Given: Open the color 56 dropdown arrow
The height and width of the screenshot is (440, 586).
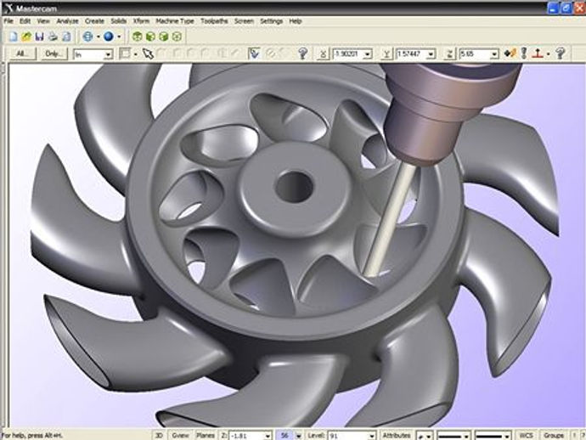Looking at the screenshot, I should click(x=299, y=436).
